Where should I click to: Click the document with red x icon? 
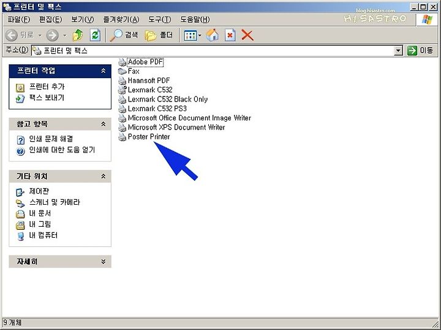[230, 35]
